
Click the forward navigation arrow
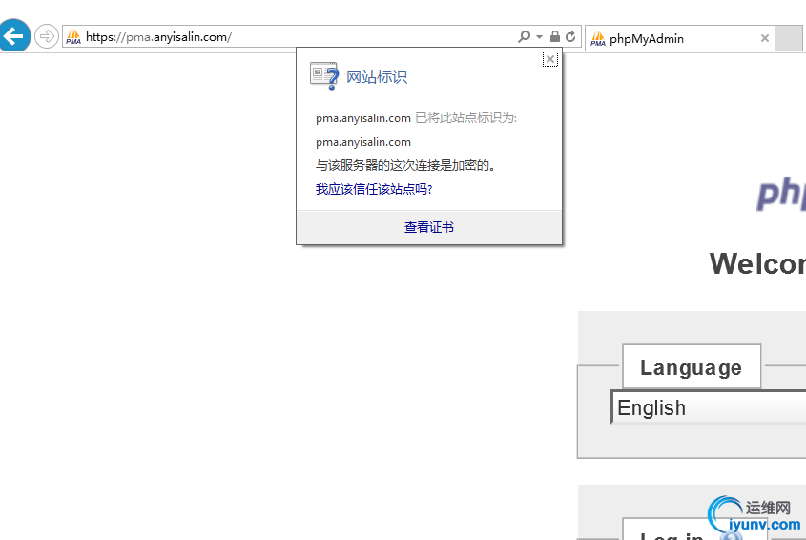pyautogui.click(x=47, y=36)
